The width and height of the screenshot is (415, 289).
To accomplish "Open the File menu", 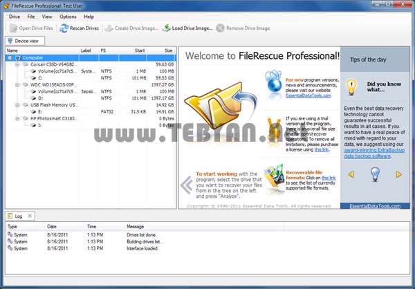I will 31,17.
